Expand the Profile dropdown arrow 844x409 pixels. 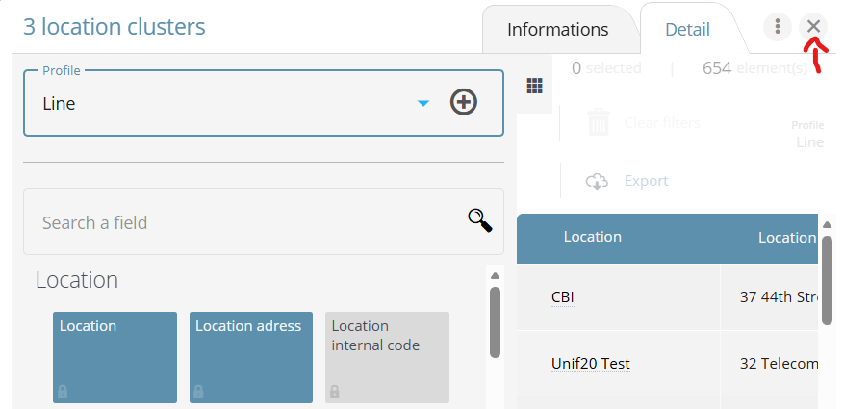point(422,103)
